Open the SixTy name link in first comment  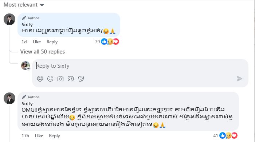[x=27, y=25]
